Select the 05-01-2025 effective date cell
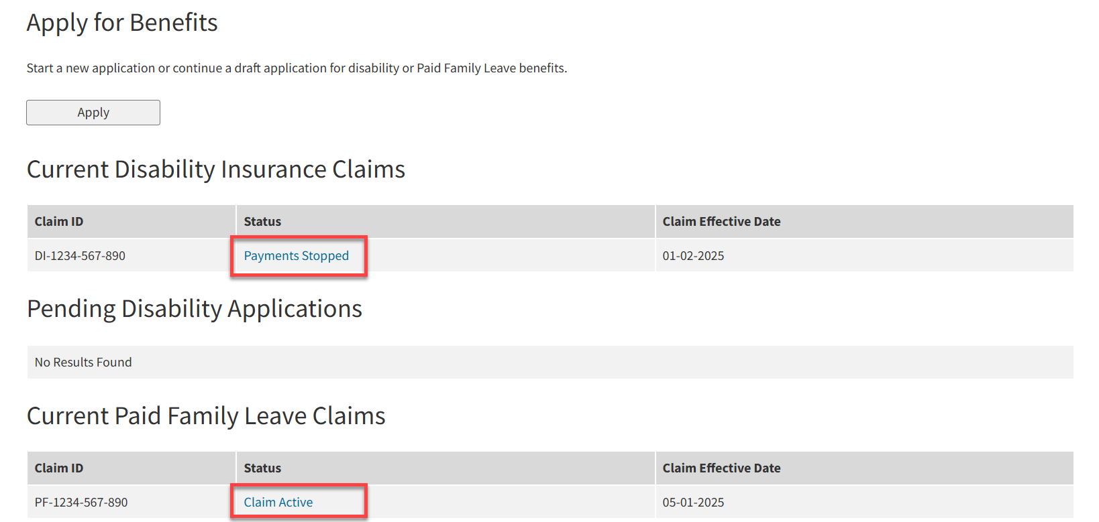 click(x=693, y=503)
